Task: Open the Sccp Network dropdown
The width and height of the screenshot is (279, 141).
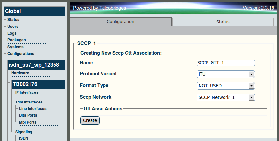Action: 225,97
